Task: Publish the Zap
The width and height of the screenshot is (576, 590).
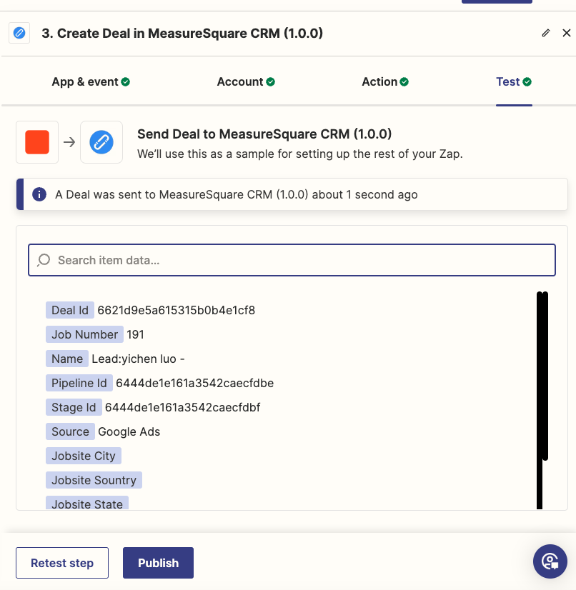Action: (158, 563)
